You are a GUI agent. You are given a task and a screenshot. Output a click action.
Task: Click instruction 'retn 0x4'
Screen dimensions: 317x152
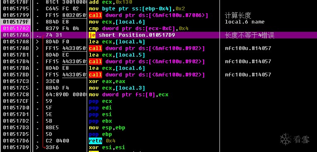click(x=102, y=141)
